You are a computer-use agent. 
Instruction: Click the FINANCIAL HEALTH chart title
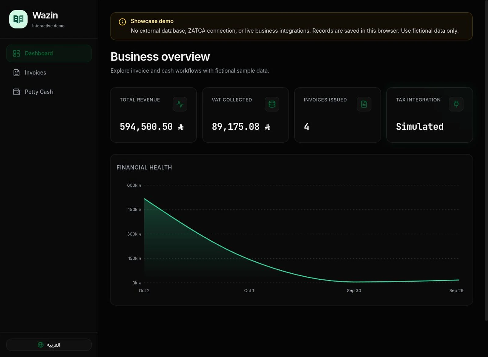144,167
